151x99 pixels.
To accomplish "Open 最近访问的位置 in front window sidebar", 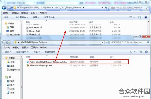I will (14, 70).
